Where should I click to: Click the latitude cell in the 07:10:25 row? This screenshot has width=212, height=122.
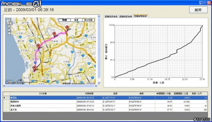pyautogui.click(x=142, y=102)
